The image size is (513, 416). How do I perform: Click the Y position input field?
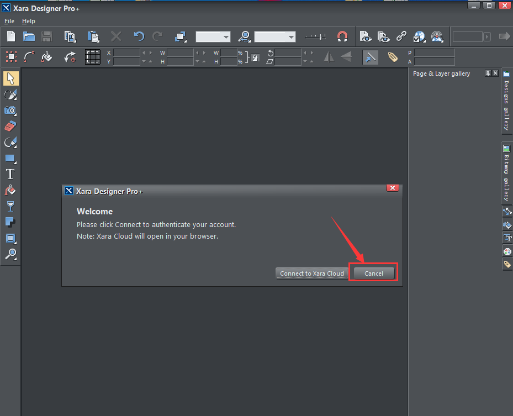(126, 61)
